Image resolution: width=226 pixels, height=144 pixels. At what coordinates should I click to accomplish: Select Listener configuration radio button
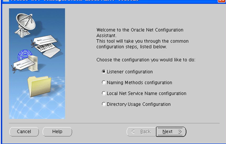pos(104,72)
